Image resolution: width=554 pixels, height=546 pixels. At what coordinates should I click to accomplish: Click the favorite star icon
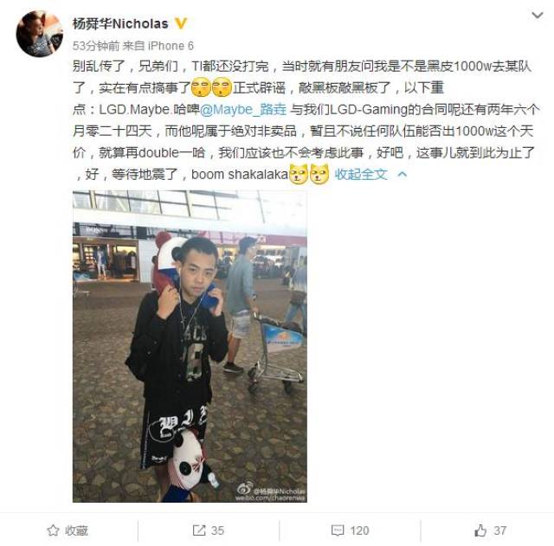[x=53, y=530]
